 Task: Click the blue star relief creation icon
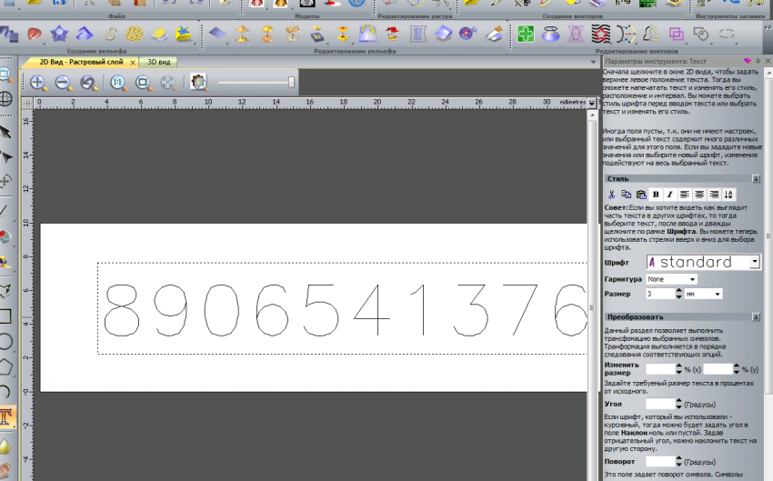coord(59,34)
